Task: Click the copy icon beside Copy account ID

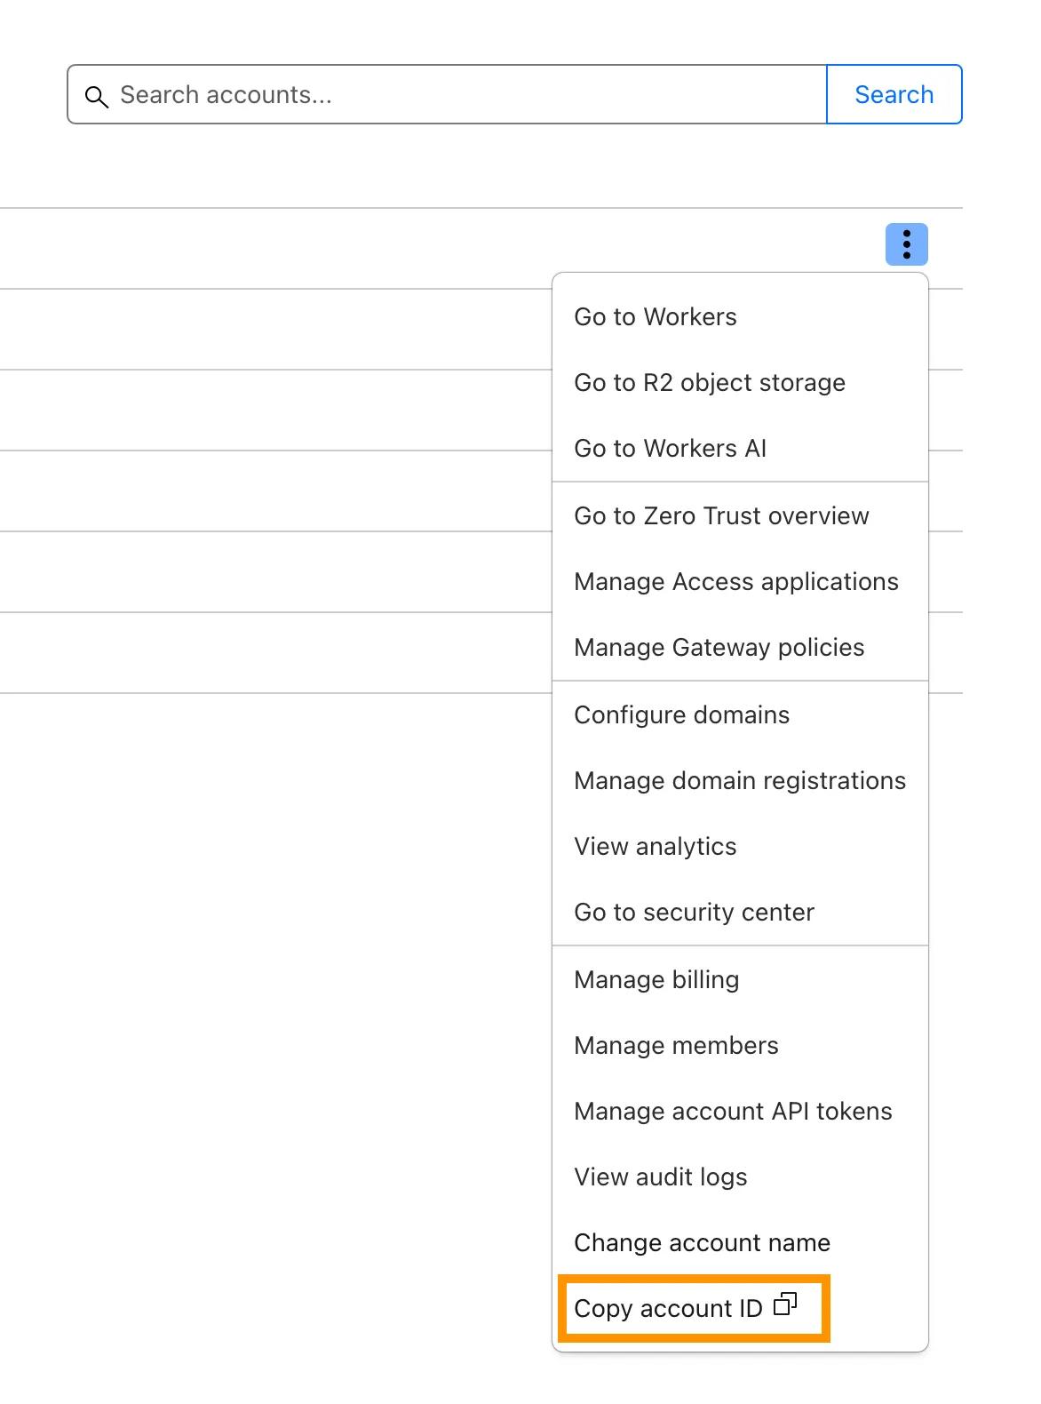Action: 785,1304
